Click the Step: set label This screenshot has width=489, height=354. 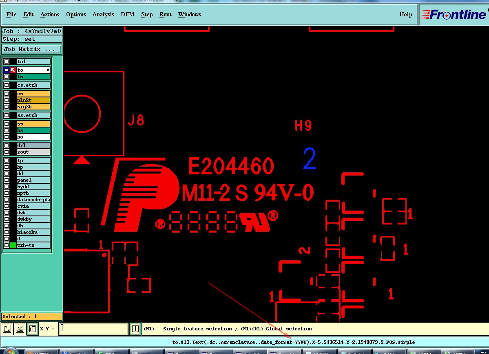[32, 39]
